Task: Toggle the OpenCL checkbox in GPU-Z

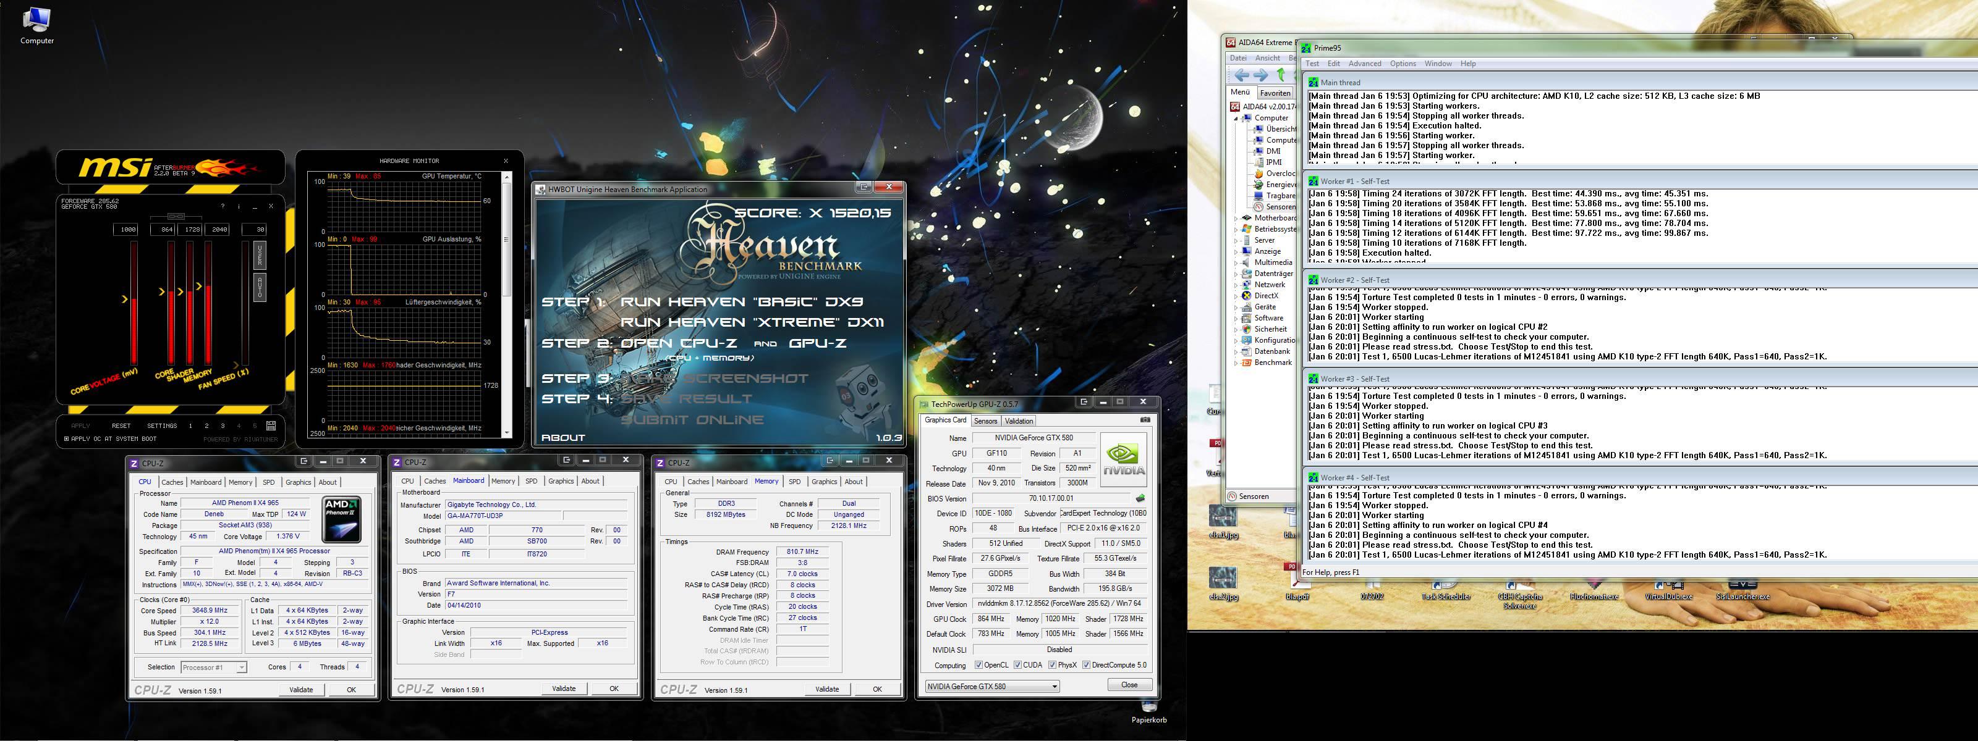Action: click(x=978, y=665)
